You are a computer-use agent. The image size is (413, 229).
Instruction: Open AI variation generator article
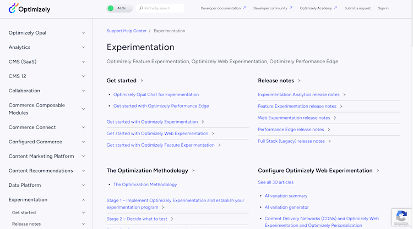(x=286, y=207)
